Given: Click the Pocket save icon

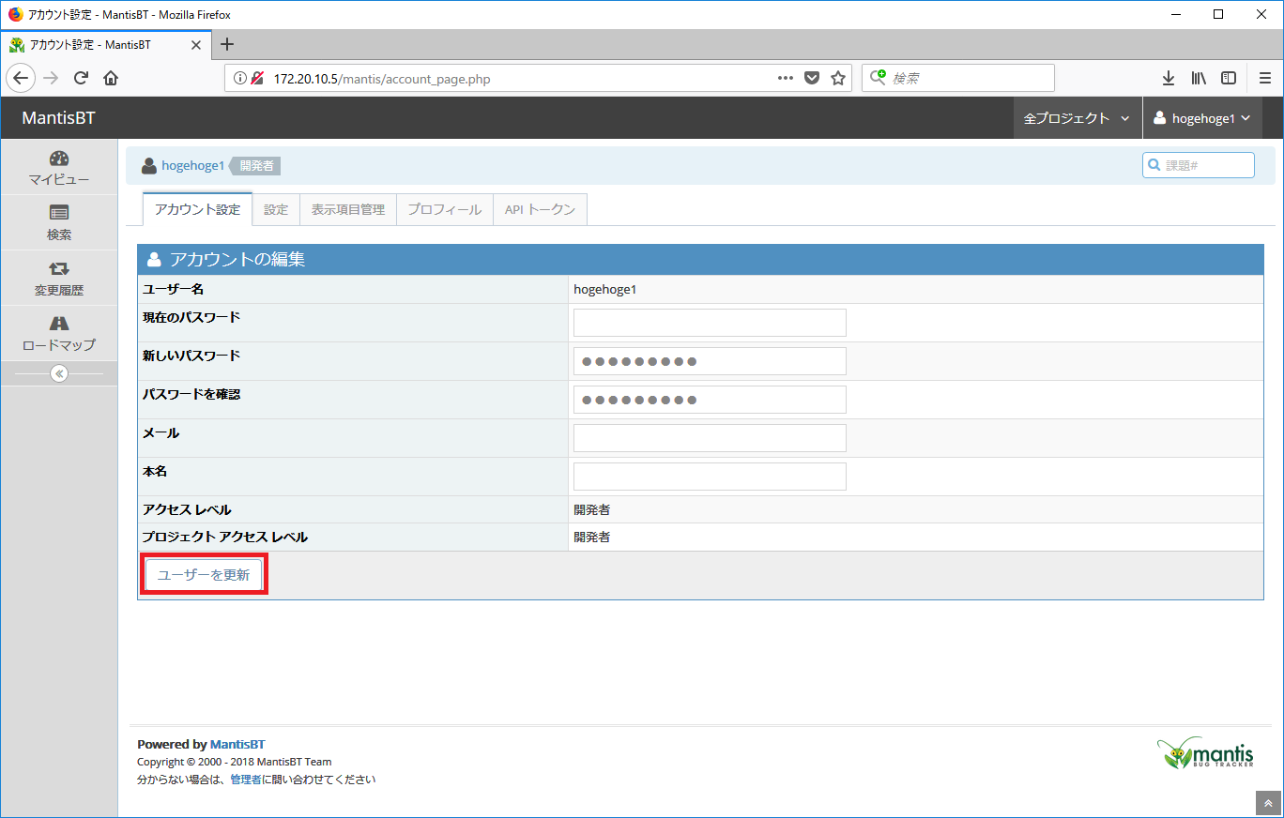Looking at the screenshot, I should click(812, 78).
